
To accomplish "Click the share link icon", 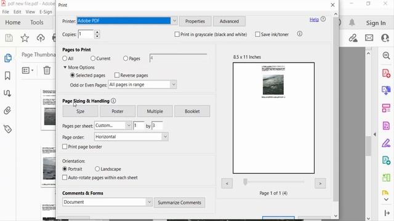I will click(x=353, y=38).
